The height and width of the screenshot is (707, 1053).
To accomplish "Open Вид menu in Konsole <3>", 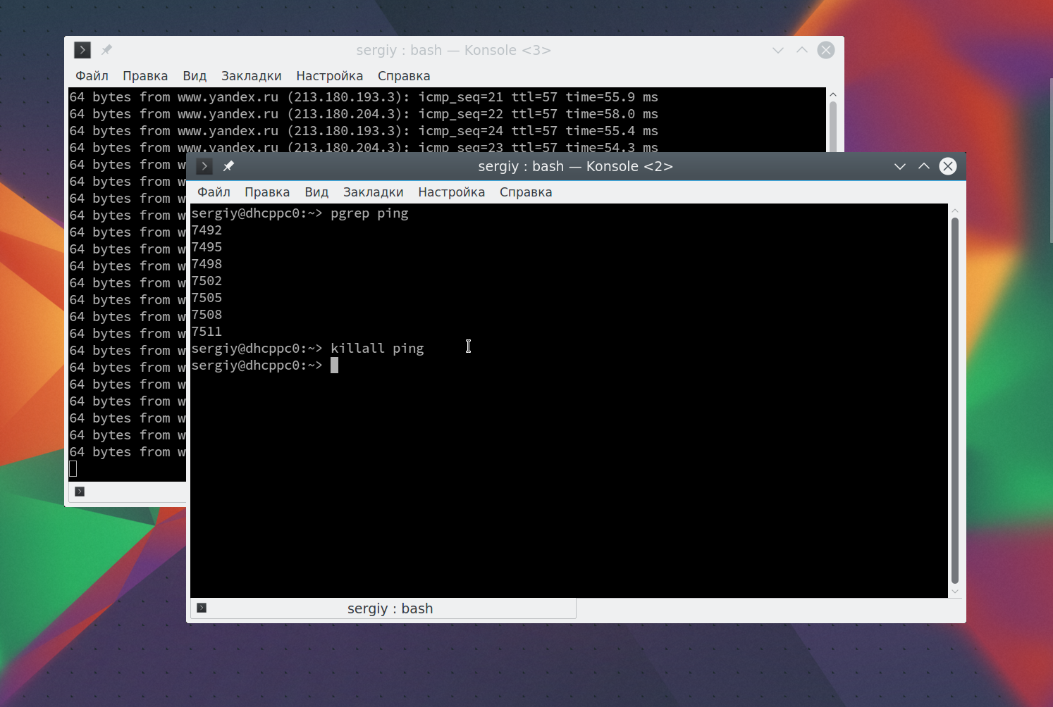I will (x=195, y=76).
